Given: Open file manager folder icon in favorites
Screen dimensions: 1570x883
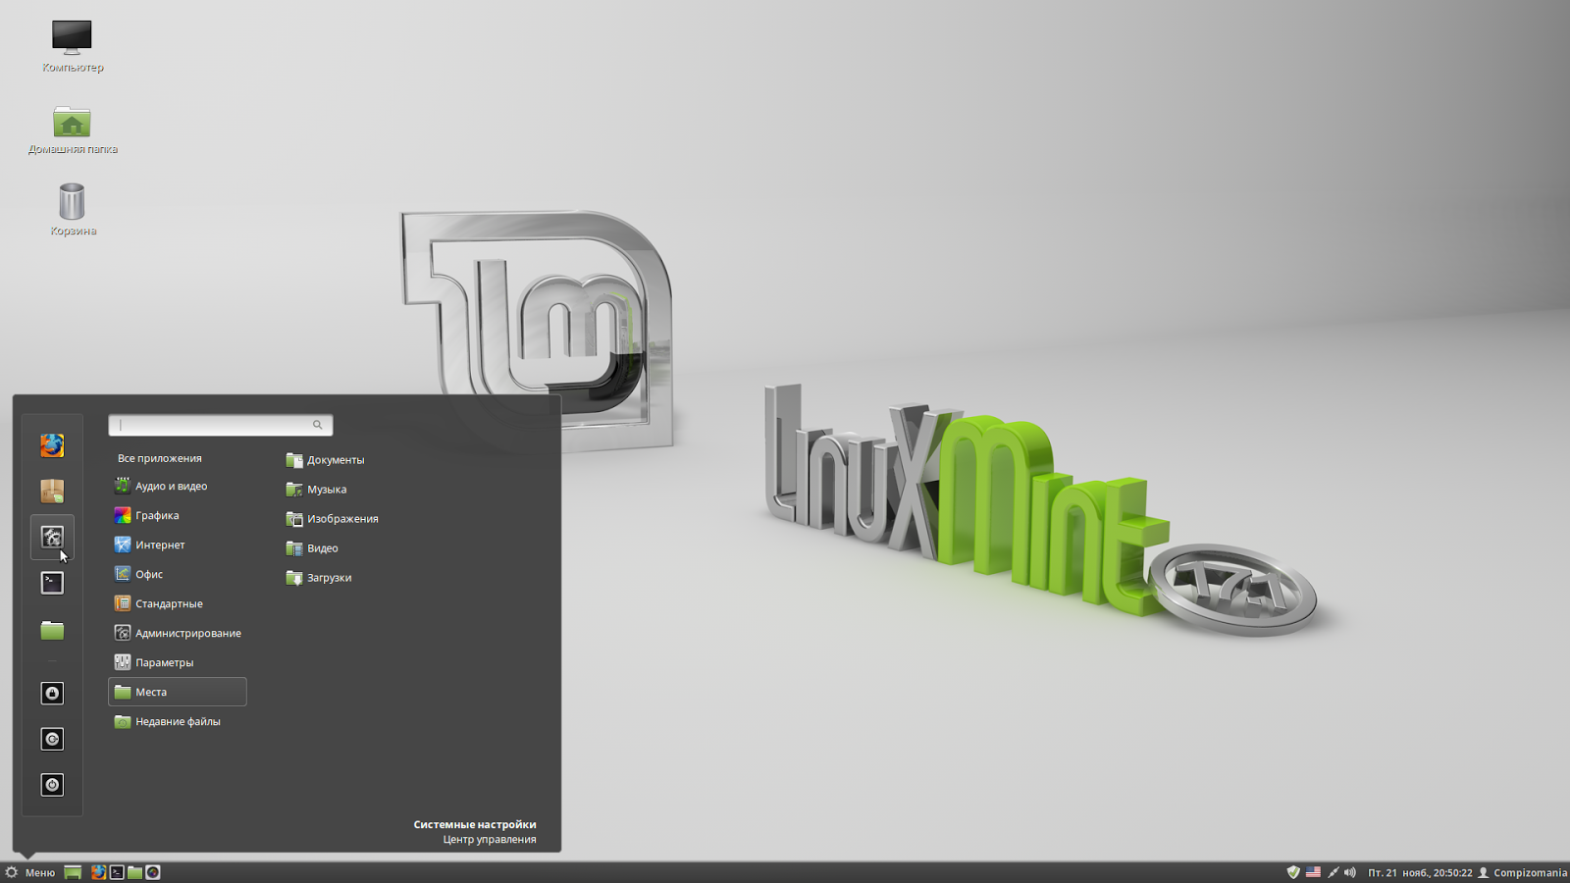Looking at the screenshot, I should [52, 630].
